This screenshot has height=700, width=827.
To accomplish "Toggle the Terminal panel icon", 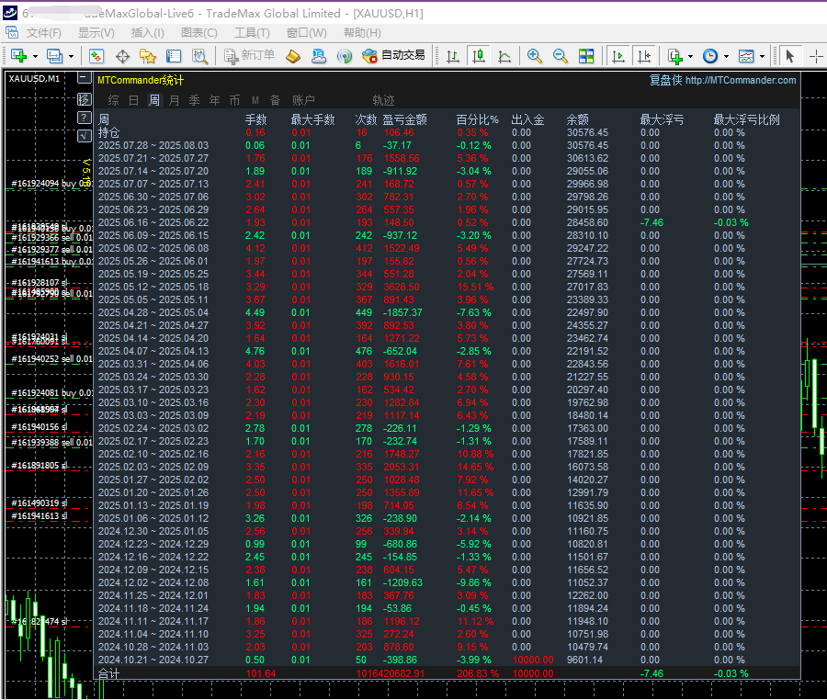I will point(174,56).
